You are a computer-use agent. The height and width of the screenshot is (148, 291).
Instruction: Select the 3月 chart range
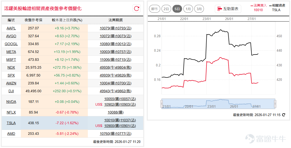coord(199,9)
